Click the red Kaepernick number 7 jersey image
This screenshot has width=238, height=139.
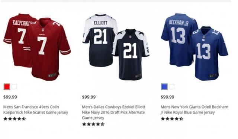pyautogui.click(x=37, y=47)
